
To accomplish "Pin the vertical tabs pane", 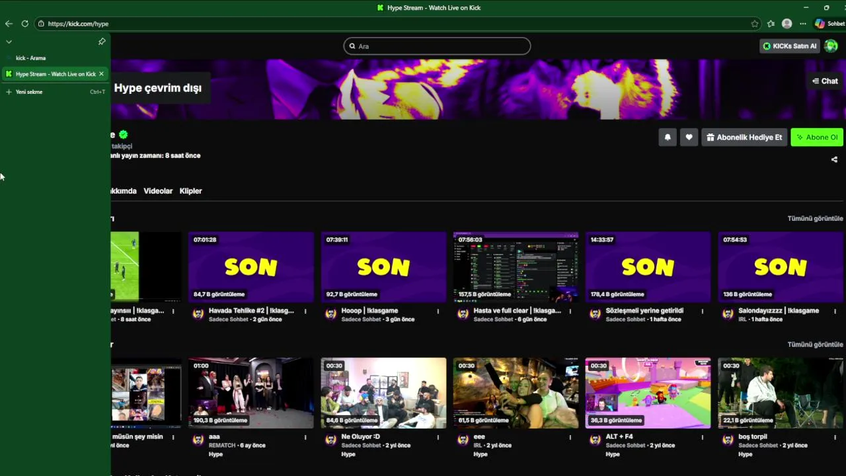I will (102, 42).
